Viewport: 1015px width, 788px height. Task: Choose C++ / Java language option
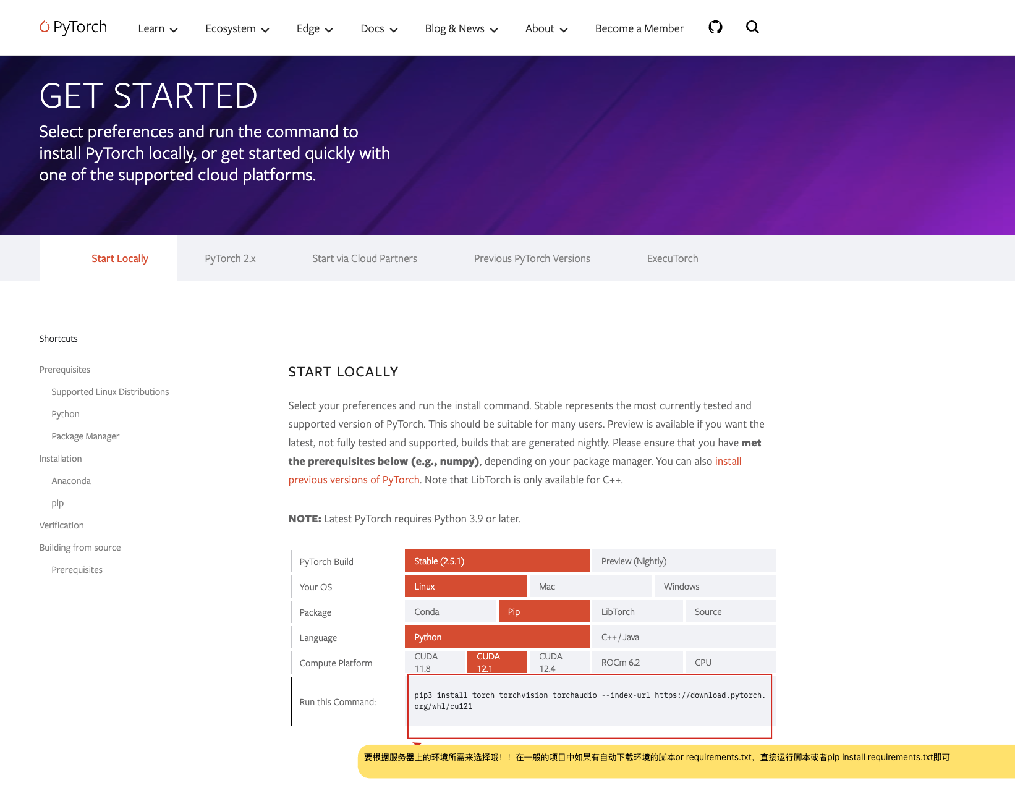click(x=684, y=637)
